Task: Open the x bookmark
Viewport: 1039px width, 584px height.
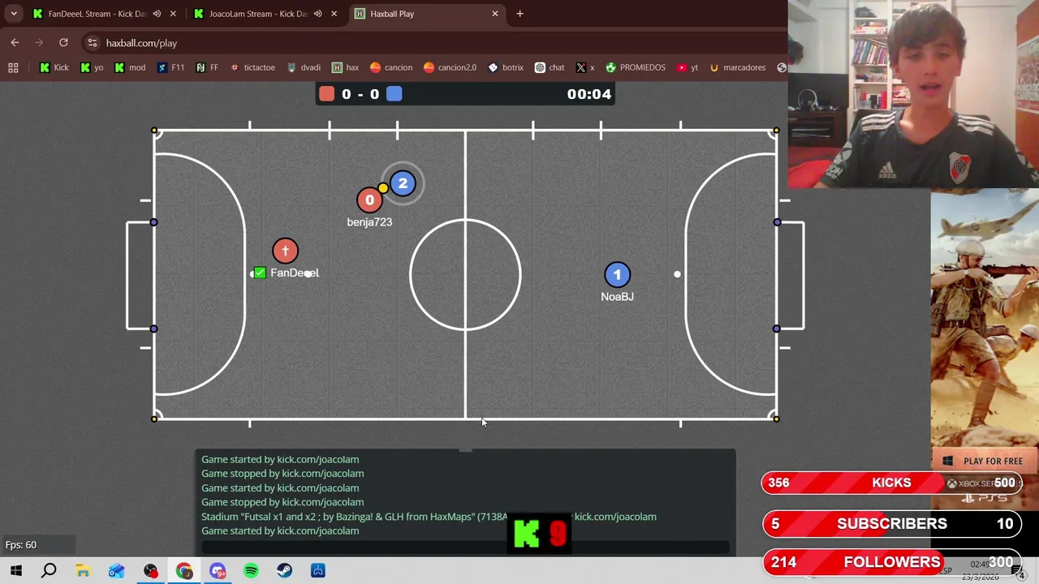Action: pos(584,67)
